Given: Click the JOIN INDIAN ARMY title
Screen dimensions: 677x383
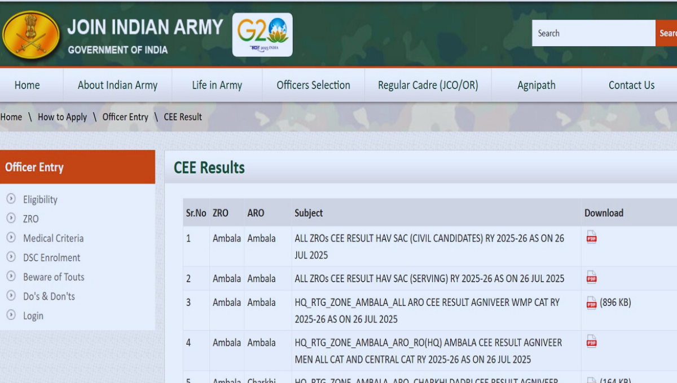Looking at the screenshot, I should (146, 26).
